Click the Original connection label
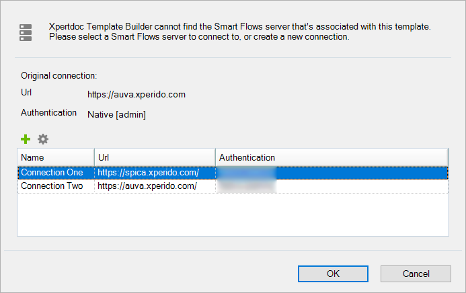Screen dimensions: 466x293 pos(59,76)
